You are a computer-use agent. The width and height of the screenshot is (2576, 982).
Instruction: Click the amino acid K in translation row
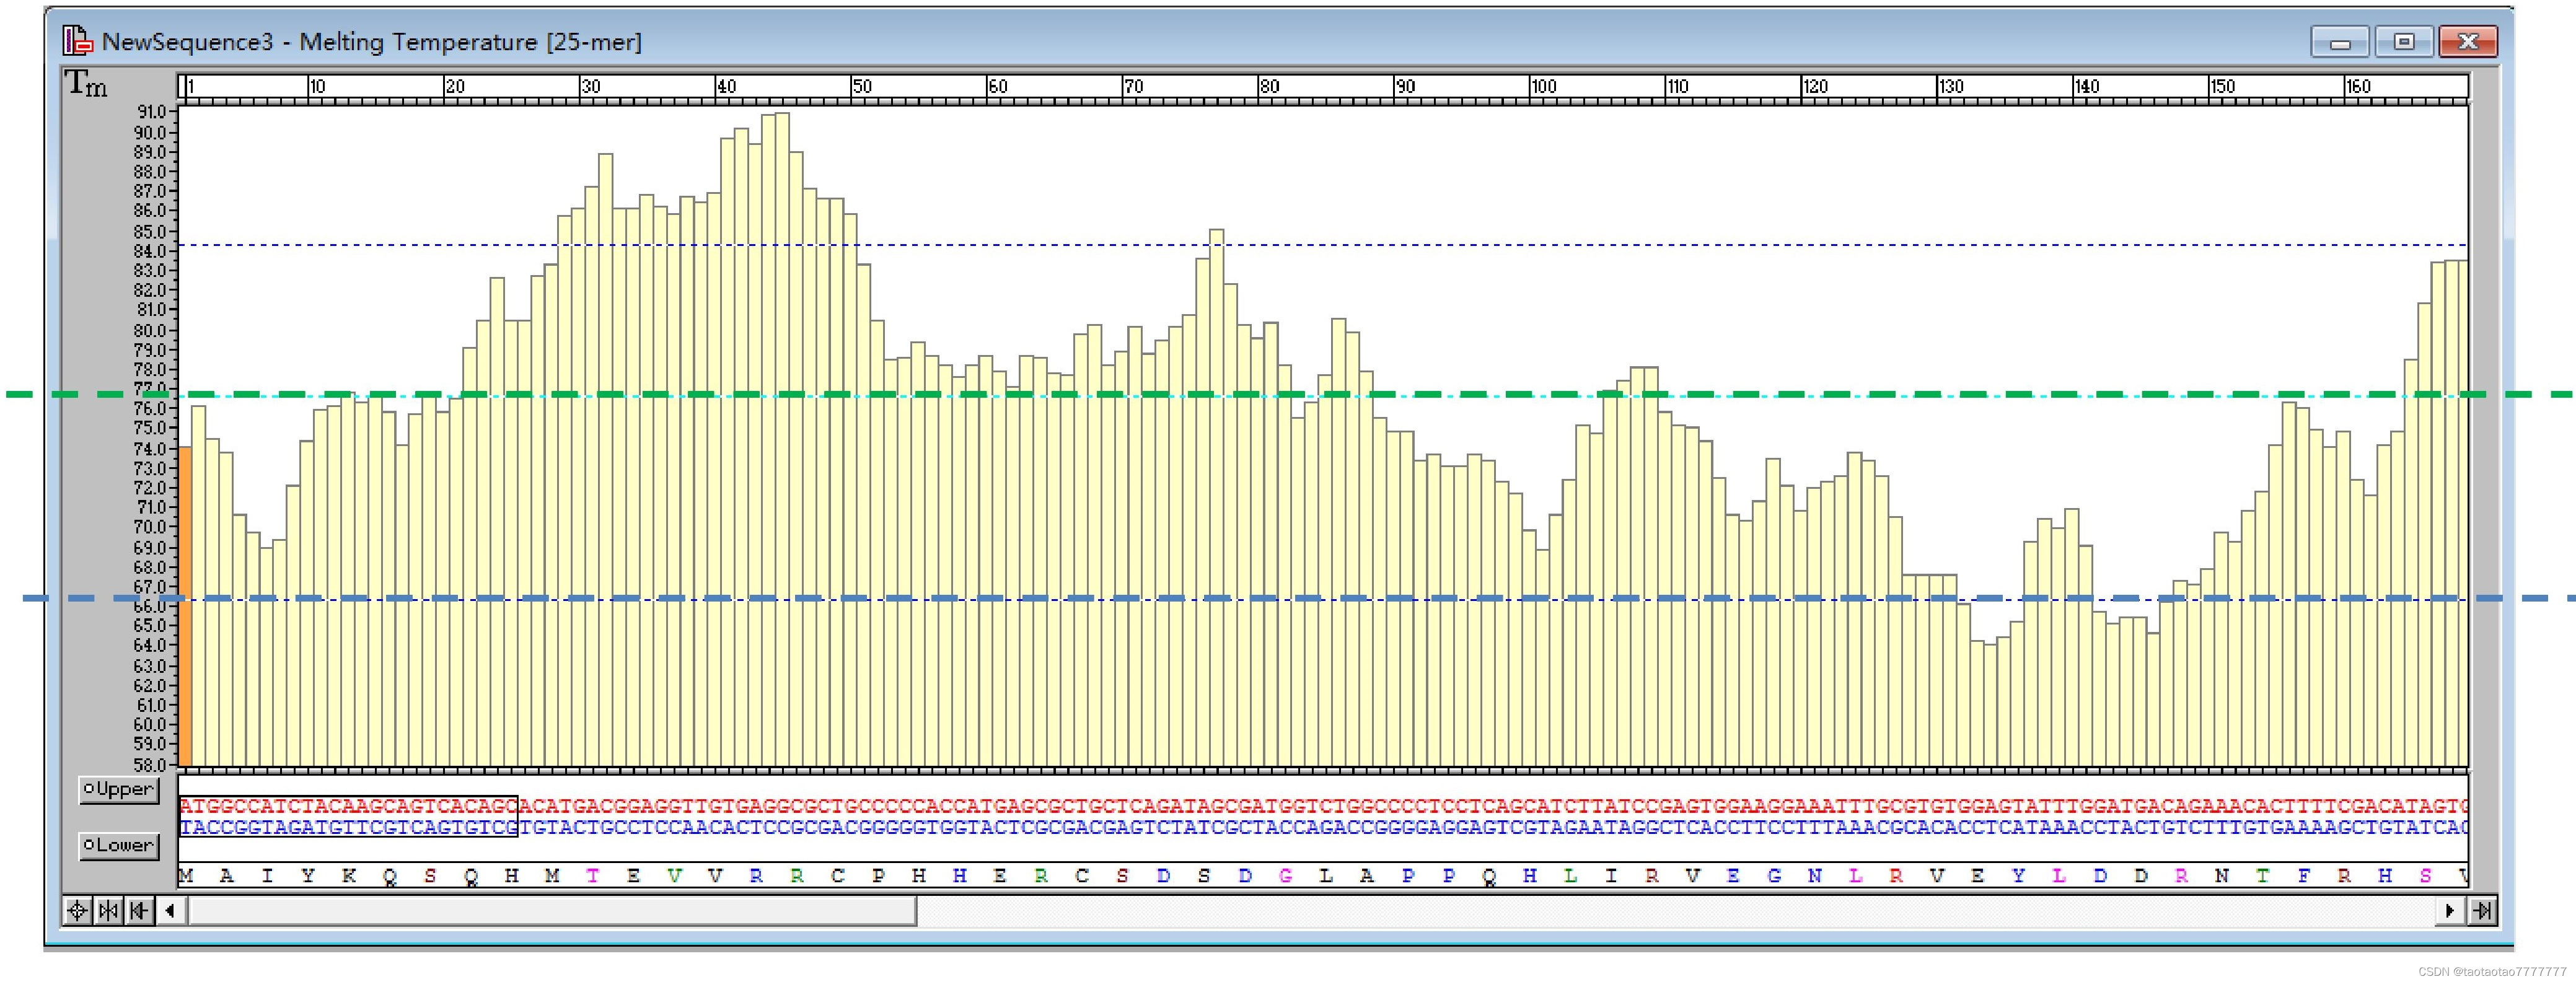349,876
